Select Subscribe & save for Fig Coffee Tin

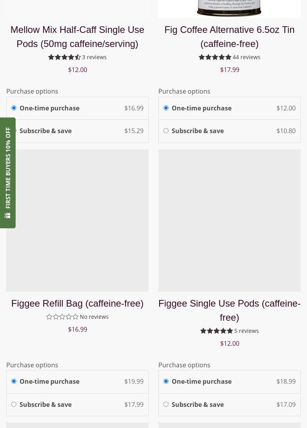[166, 131]
